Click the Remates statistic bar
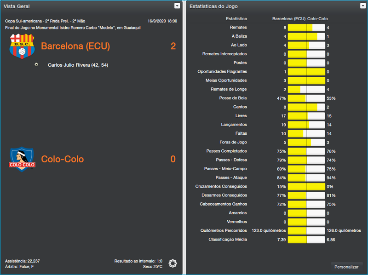 [306, 28]
